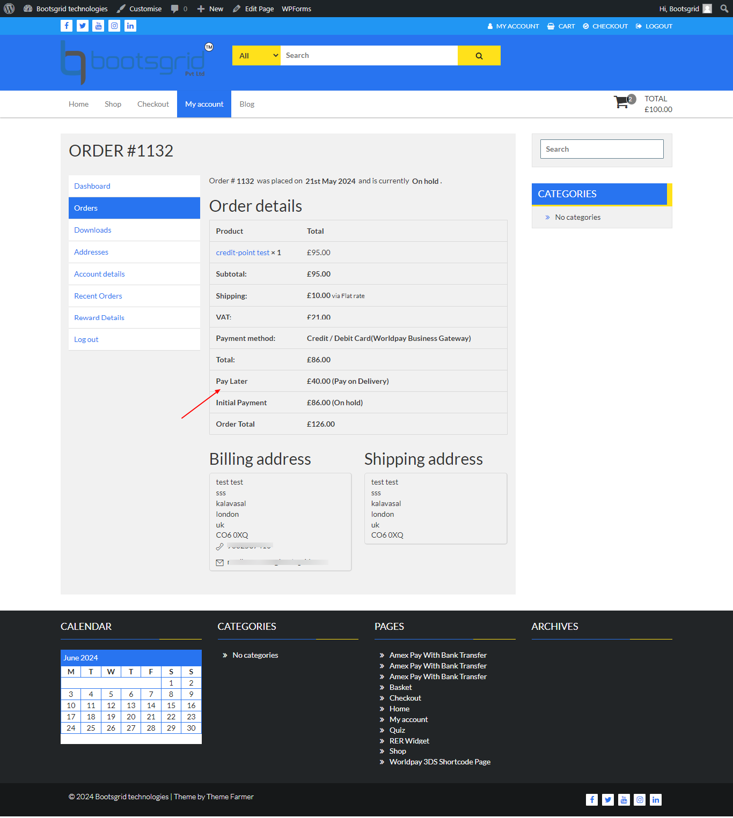733x818 pixels.
Task: Open RER Widget page in footer
Action: click(x=409, y=741)
